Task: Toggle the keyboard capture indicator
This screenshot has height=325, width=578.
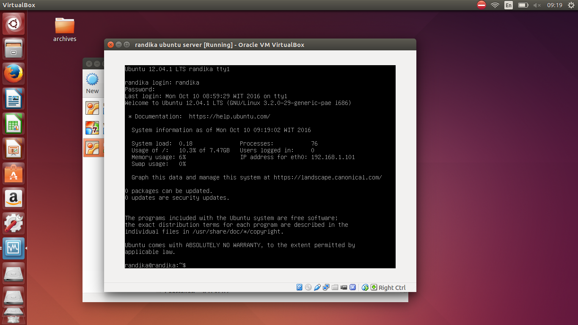Action: click(x=374, y=287)
